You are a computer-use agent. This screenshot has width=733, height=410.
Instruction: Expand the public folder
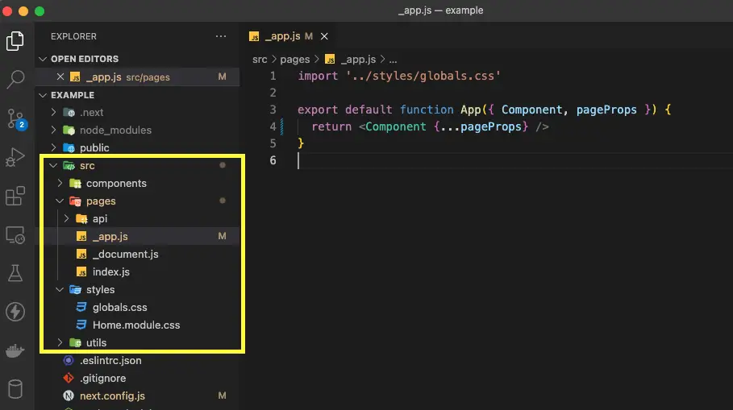point(54,148)
